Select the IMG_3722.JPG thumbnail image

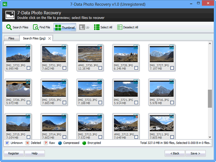[x=90, y=89]
